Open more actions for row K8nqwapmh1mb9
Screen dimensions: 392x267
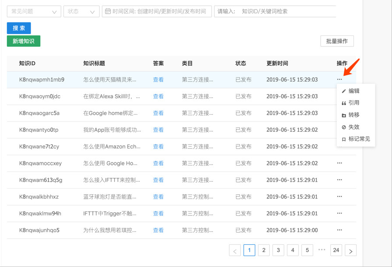(339, 79)
